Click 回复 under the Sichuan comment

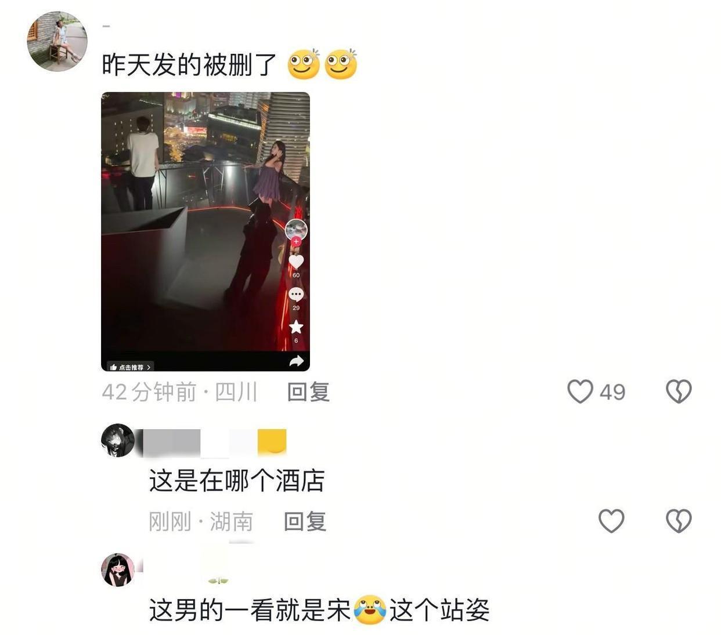[x=308, y=392]
